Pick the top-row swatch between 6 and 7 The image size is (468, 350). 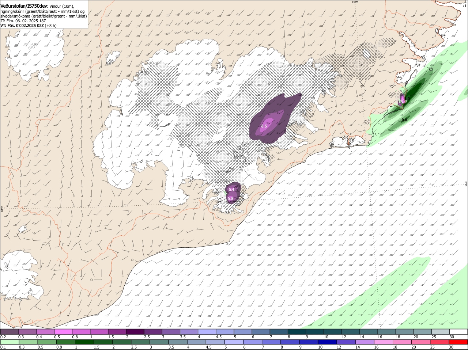point(261,332)
